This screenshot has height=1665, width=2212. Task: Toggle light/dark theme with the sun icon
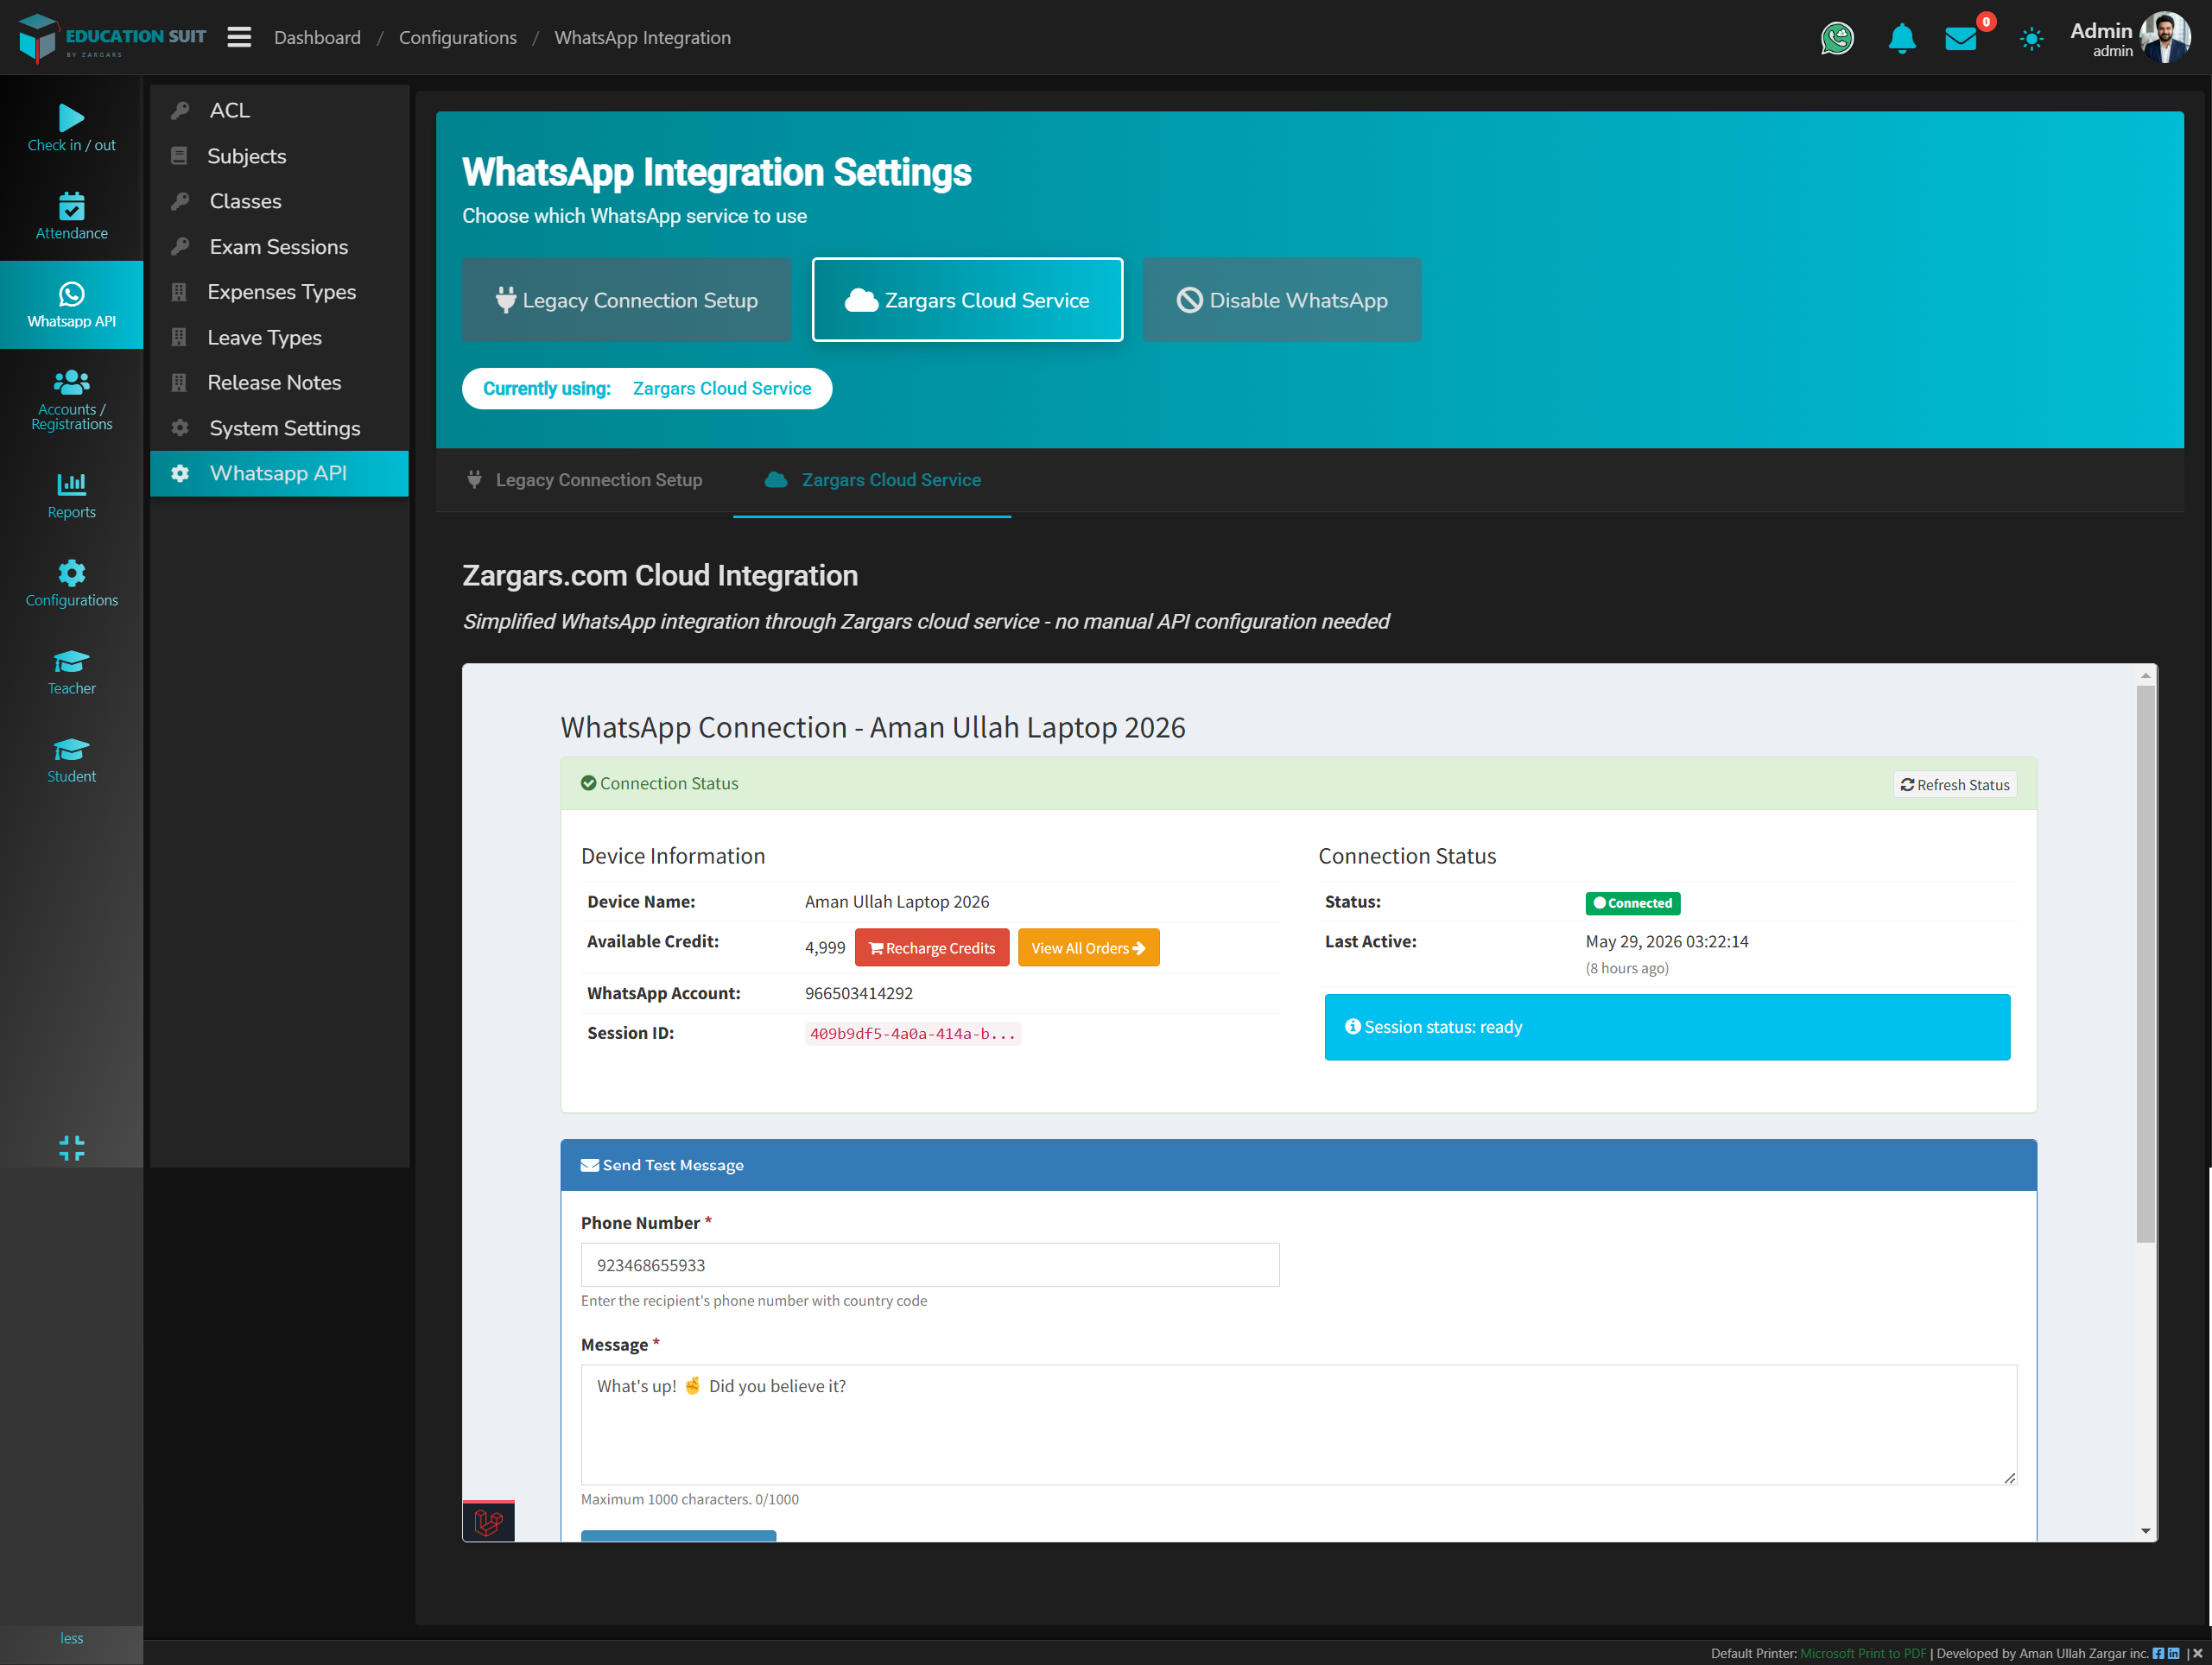point(2031,39)
